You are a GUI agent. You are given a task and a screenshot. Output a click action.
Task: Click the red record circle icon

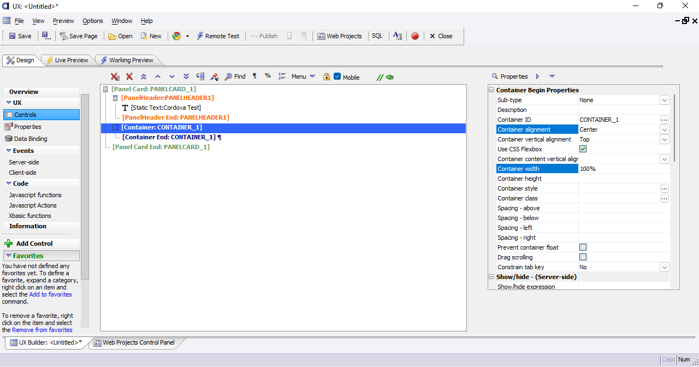click(x=415, y=36)
